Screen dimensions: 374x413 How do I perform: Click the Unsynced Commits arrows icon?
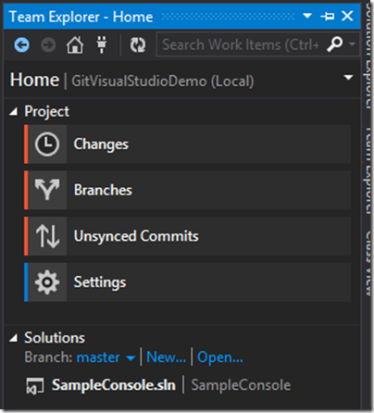point(47,236)
